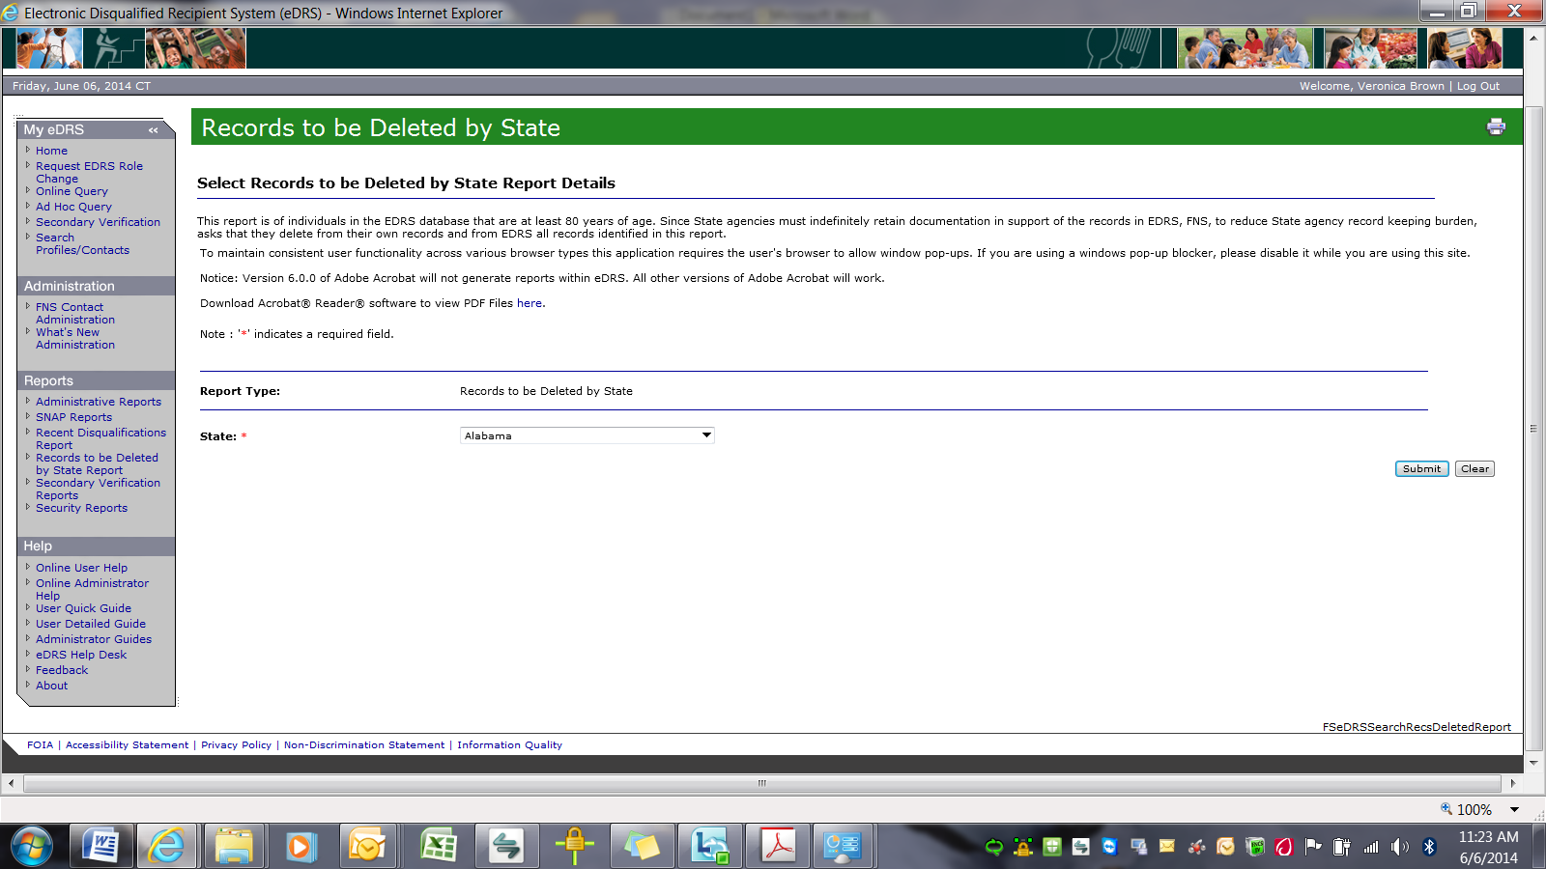Open Search Profiles/Contacts link

(82, 243)
